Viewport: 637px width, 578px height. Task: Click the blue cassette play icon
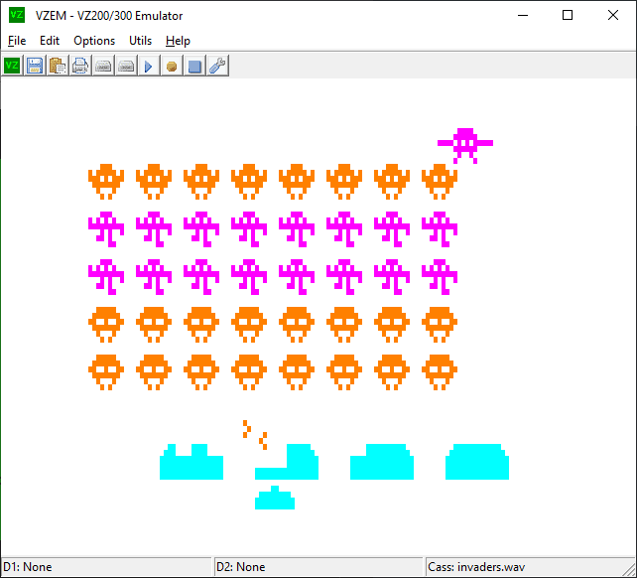pos(149,66)
